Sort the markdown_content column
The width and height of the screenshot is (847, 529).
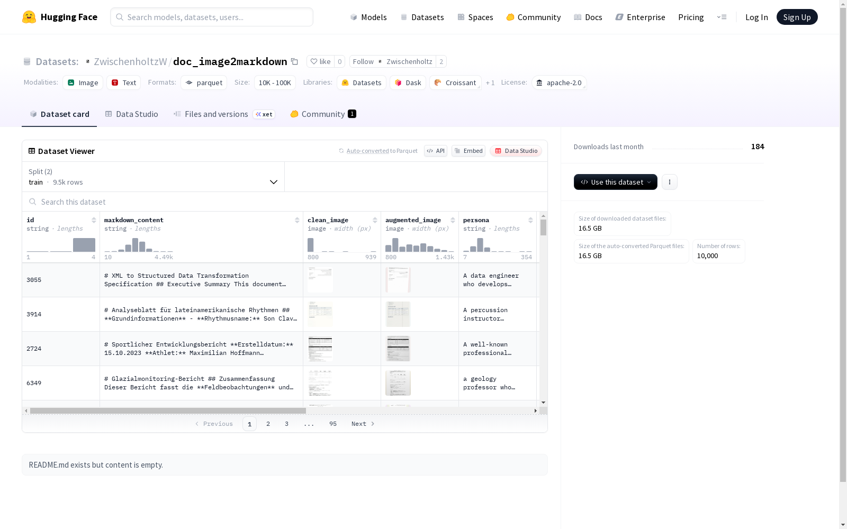pos(297,220)
